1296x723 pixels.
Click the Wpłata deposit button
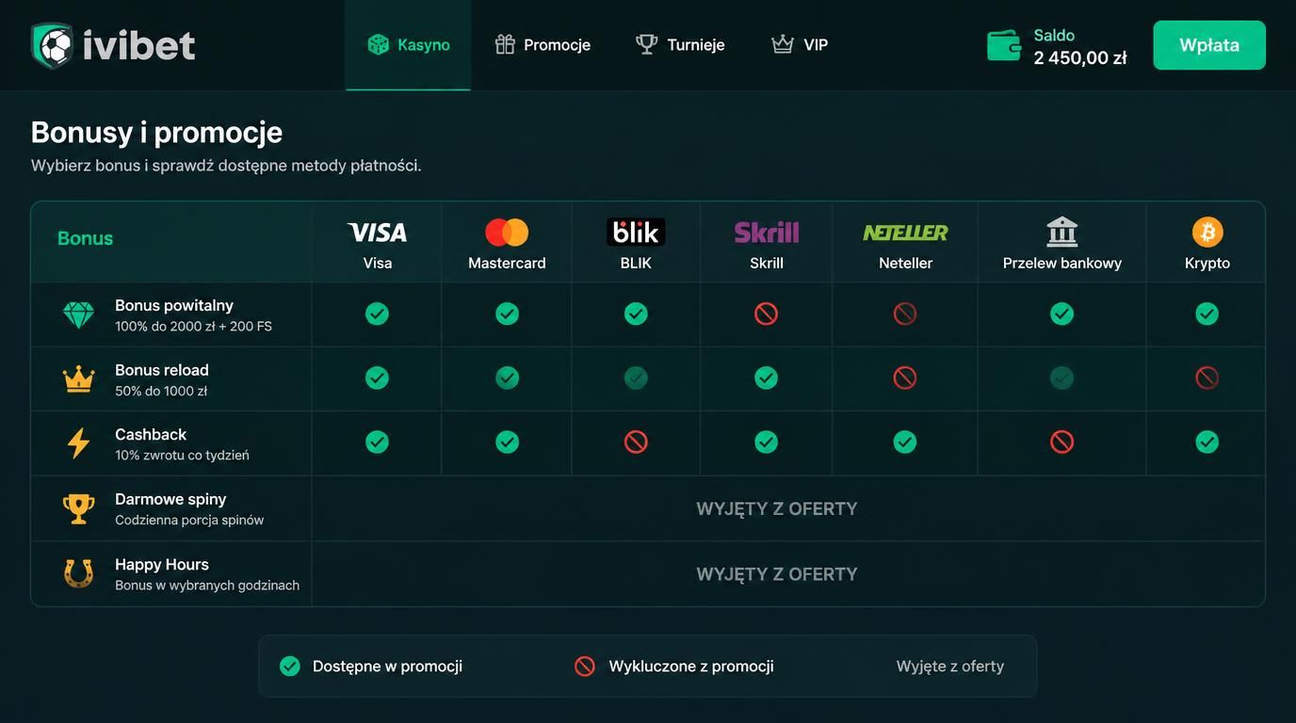(x=1209, y=45)
